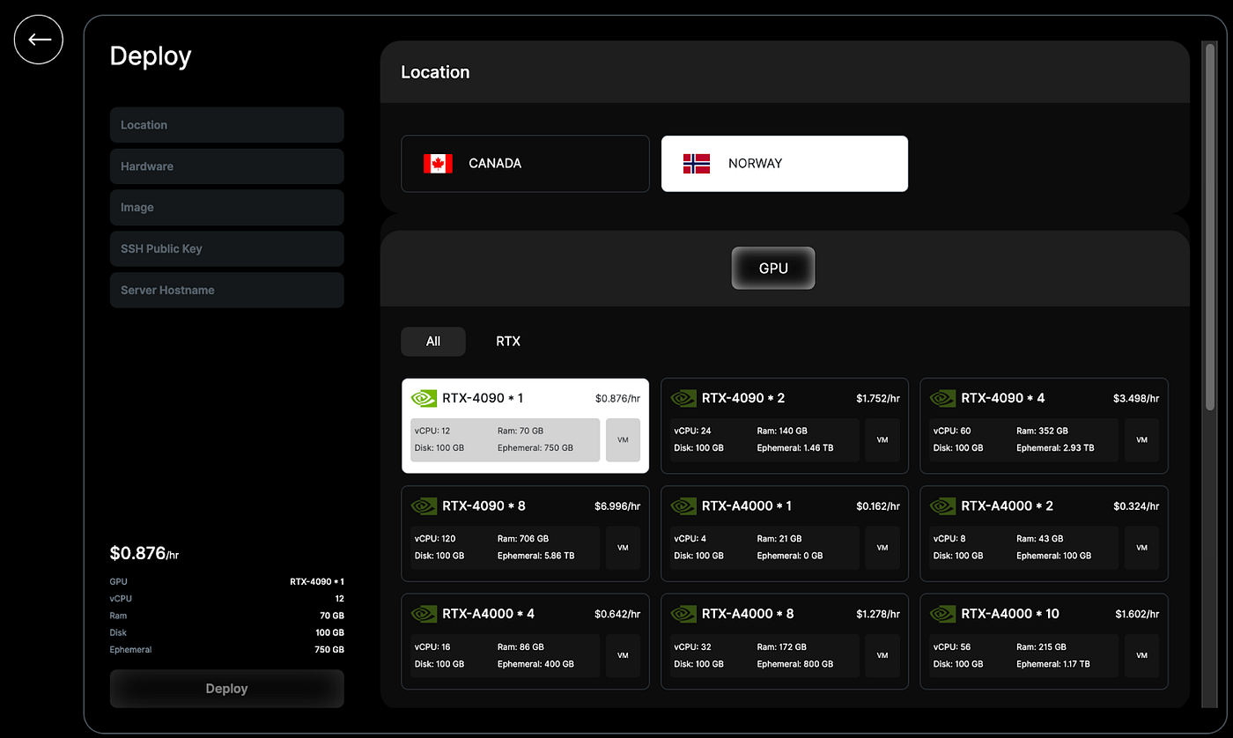Image resolution: width=1233 pixels, height=738 pixels.
Task: Click the $1.602/hr price
Action: 1137,614
